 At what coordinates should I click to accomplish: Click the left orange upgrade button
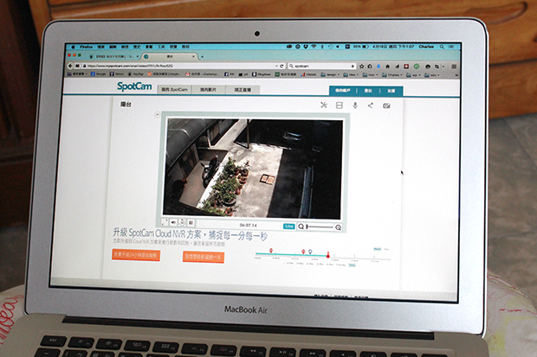(136, 255)
